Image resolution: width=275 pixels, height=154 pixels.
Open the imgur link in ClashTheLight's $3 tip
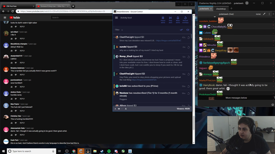168,41
